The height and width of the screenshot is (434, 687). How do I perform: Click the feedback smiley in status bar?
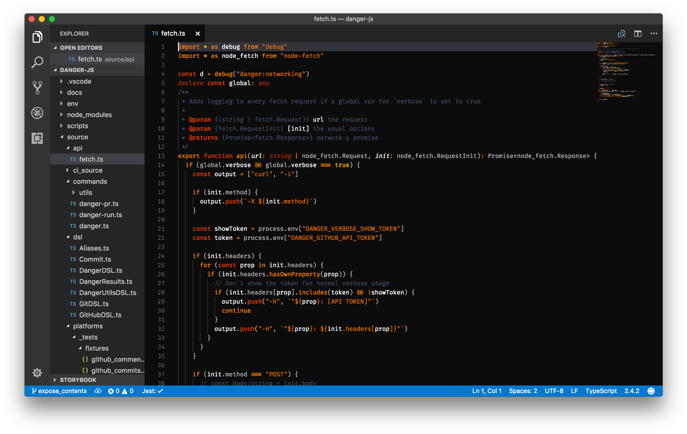click(651, 391)
